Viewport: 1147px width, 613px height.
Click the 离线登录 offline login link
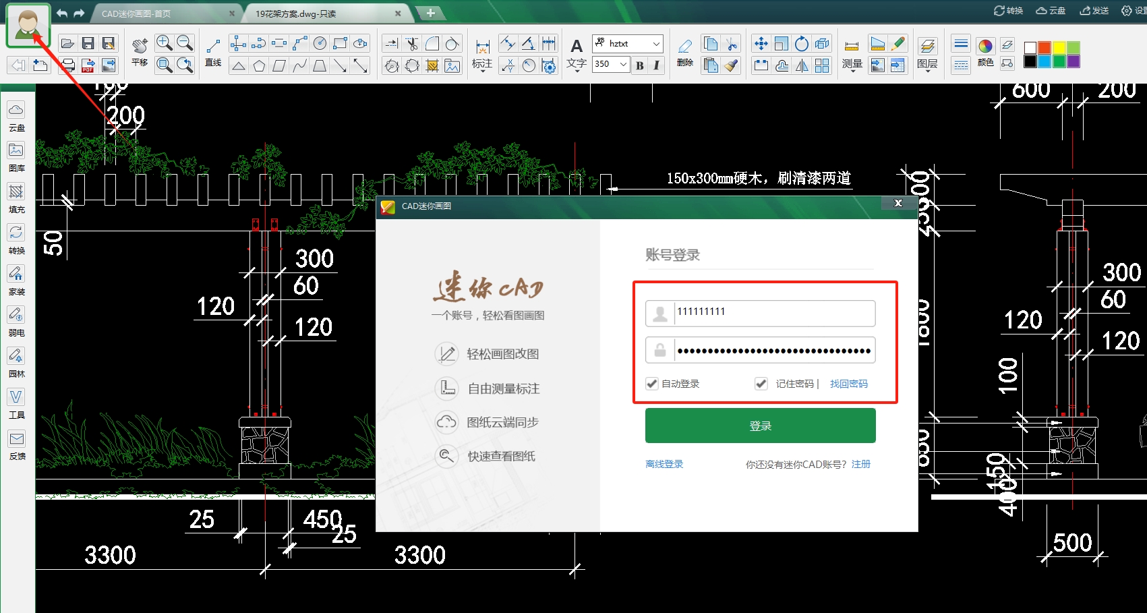coord(664,464)
